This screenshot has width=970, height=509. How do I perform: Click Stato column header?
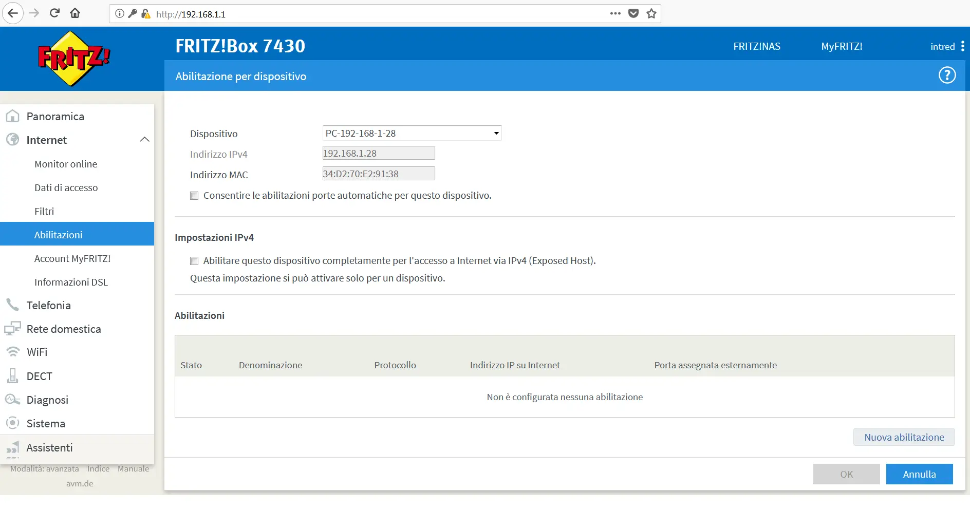pyautogui.click(x=191, y=365)
